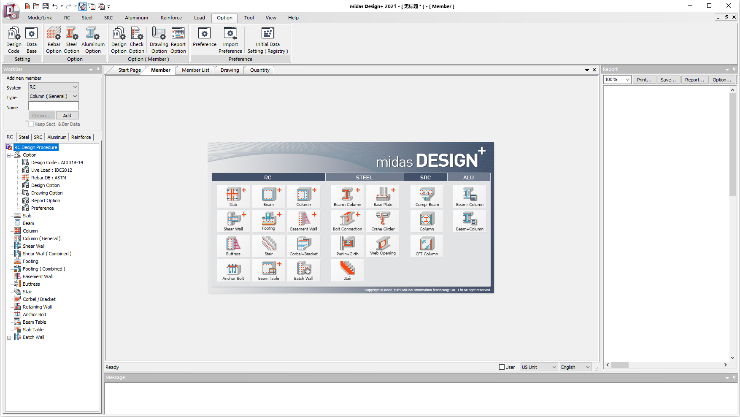The height and width of the screenshot is (417, 740).
Task: Open the English language dropdown
Action: click(x=575, y=367)
